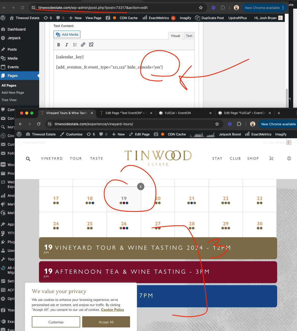Open TOUR navigation menu item

(76, 158)
